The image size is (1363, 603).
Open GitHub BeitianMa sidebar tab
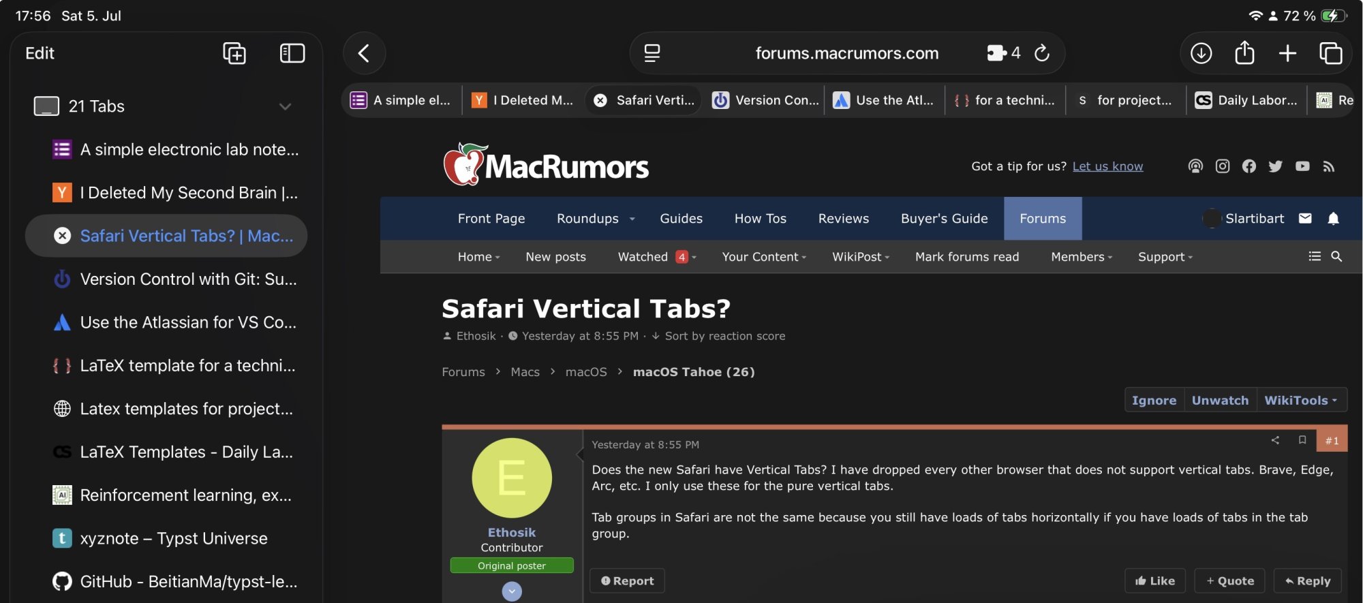pos(167,581)
